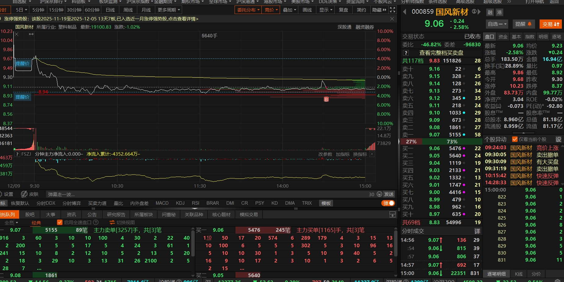
Task: Click the ① badge beside stock name
Action: [x=474, y=11]
